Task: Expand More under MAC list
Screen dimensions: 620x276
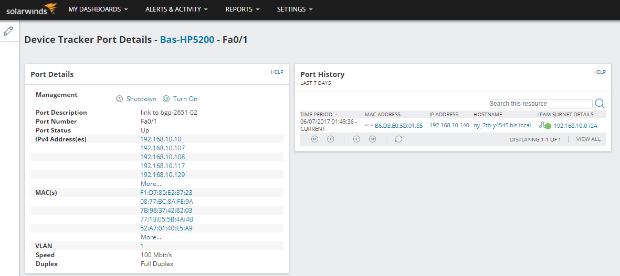Action: click(x=151, y=237)
